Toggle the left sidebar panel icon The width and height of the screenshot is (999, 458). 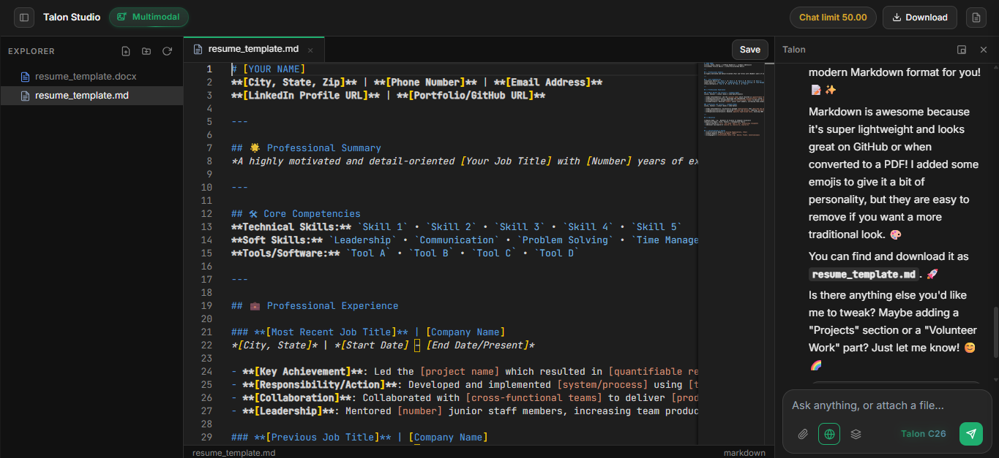24,18
